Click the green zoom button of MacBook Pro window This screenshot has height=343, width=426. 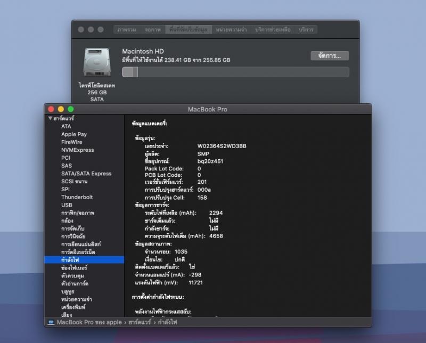click(x=70, y=109)
